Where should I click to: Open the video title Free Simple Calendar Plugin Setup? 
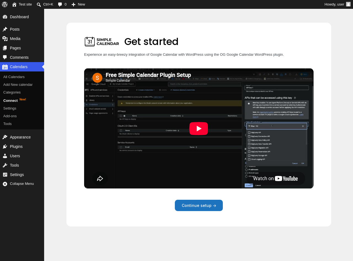click(148, 75)
